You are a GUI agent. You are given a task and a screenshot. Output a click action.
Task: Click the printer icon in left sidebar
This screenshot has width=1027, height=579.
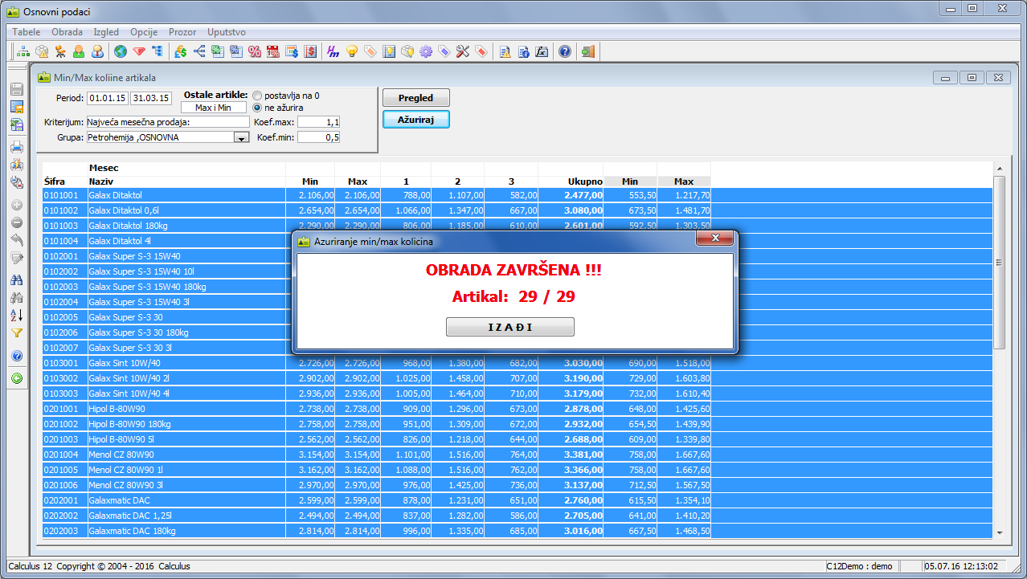[16, 147]
